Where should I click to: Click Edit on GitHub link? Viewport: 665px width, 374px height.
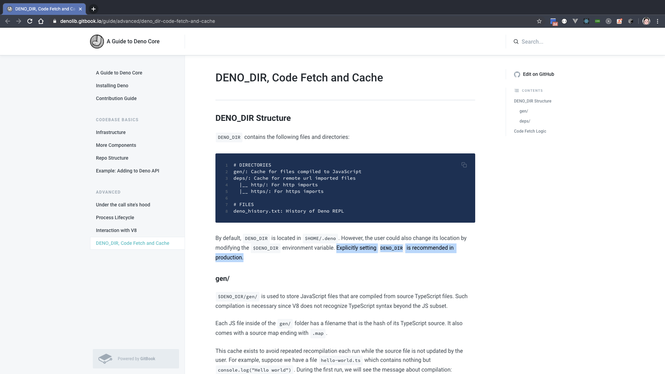point(538,74)
